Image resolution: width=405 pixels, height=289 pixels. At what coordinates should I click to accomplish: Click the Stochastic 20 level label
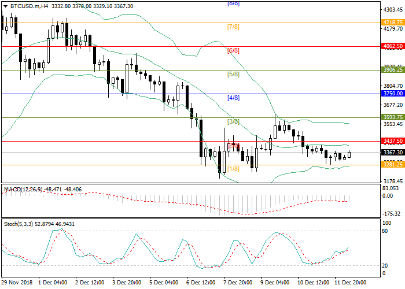click(385, 265)
